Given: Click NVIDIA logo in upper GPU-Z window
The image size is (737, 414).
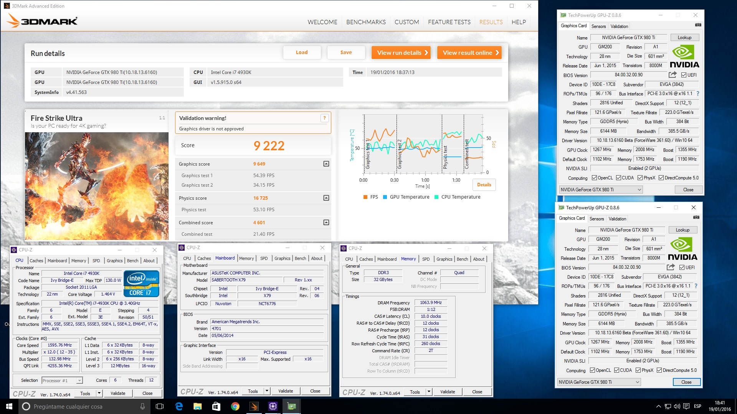Looking at the screenshot, I should pyautogui.click(x=684, y=57).
